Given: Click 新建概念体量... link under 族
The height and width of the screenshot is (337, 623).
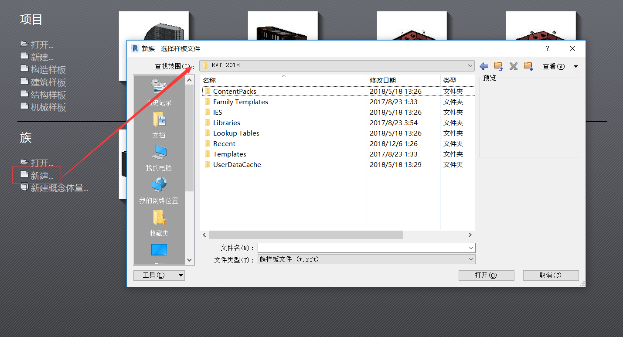Looking at the screenshot, I should [x=54, y=188].
